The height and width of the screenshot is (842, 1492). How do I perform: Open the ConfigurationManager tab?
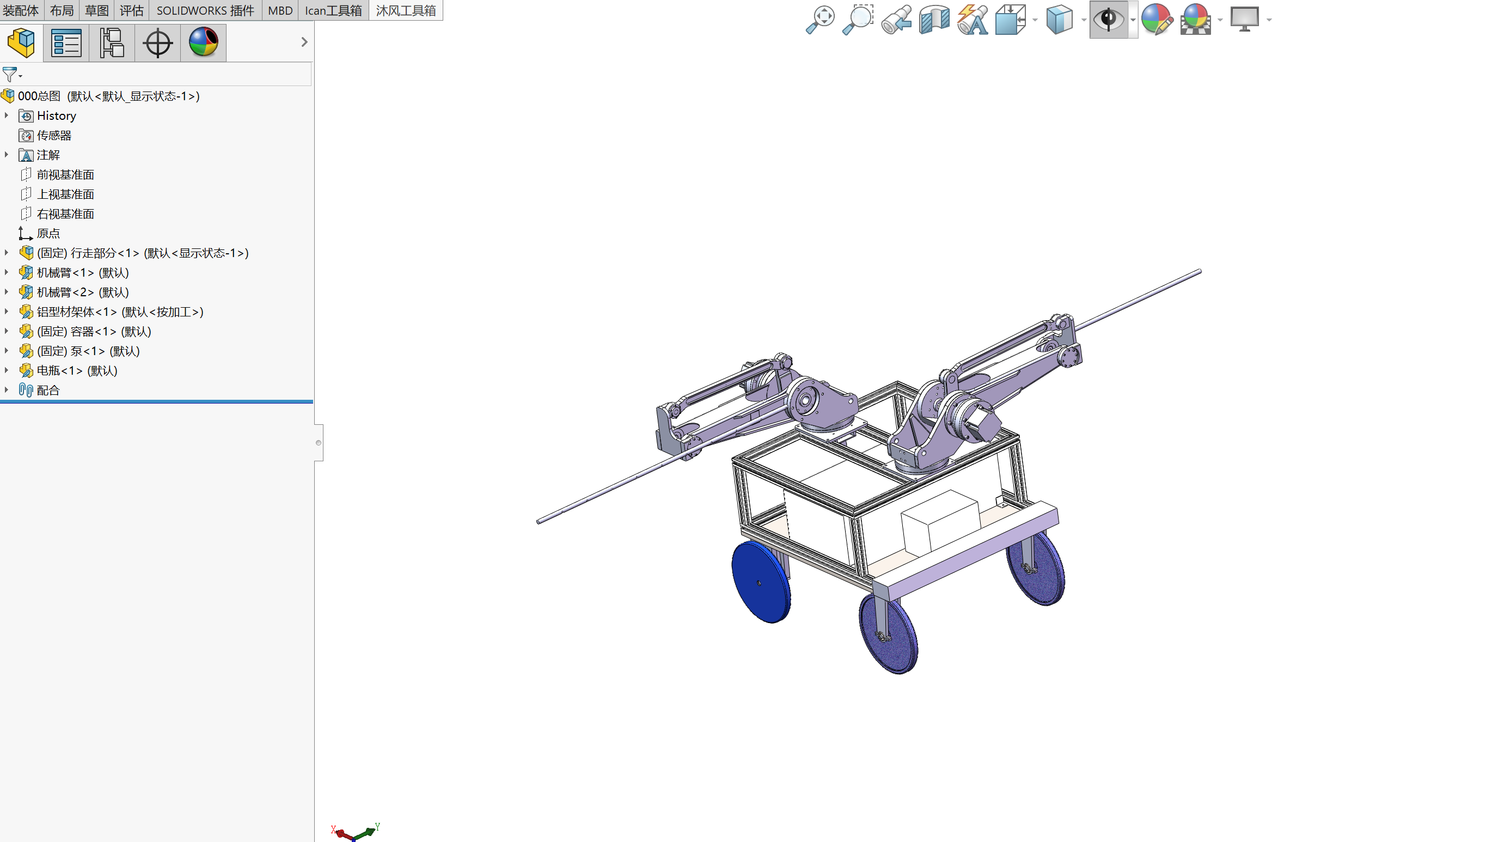pyautogui.click(x=112, y=43)
